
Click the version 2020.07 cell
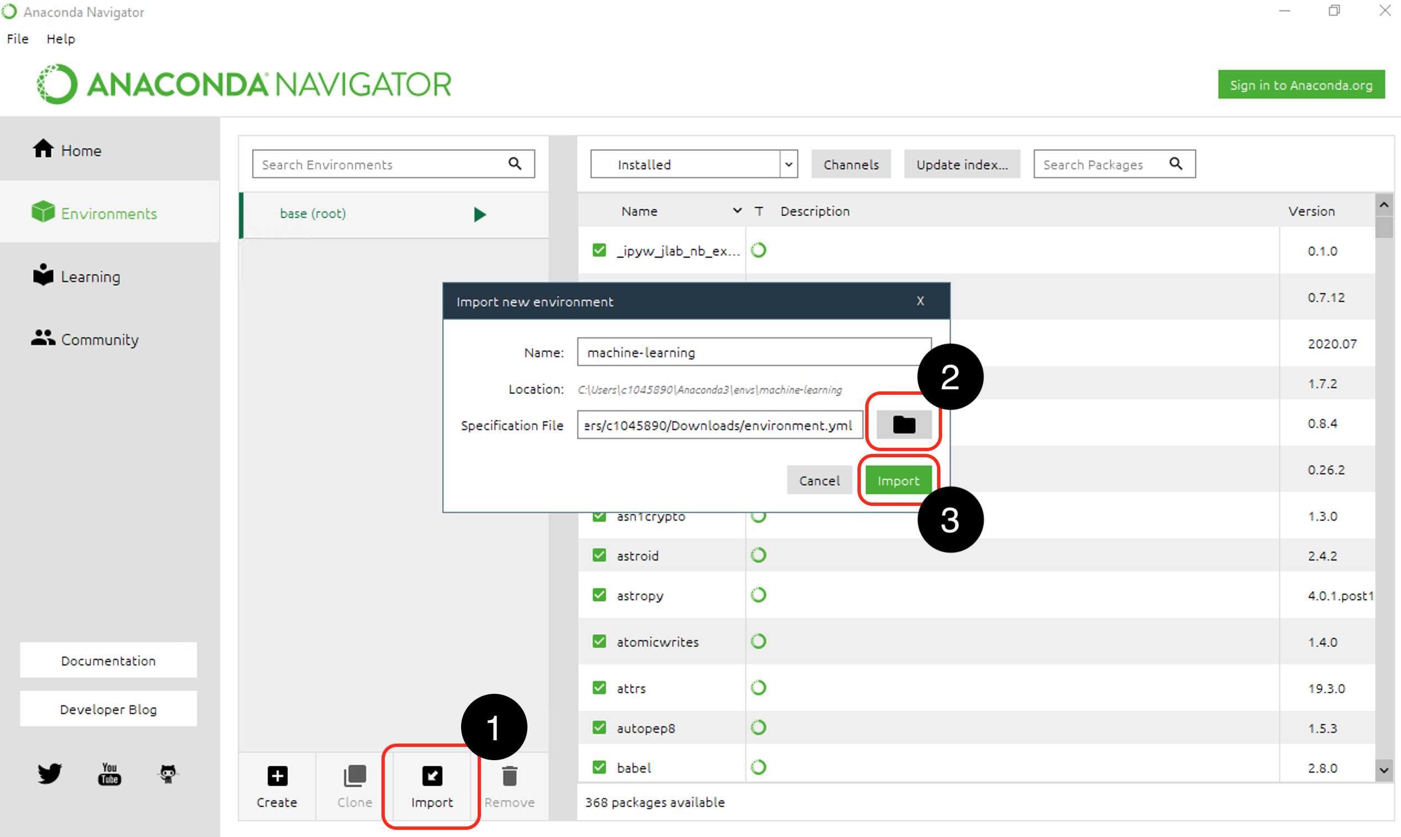(1332, 343)
